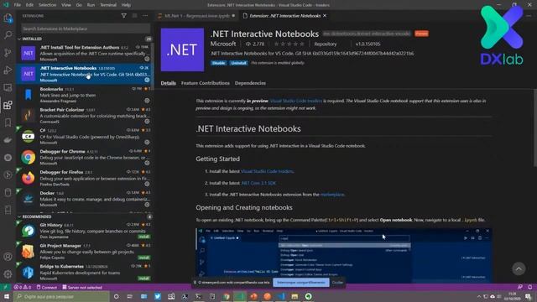
Task: Click the feedback icon in status bar
Action: [520, 287]
